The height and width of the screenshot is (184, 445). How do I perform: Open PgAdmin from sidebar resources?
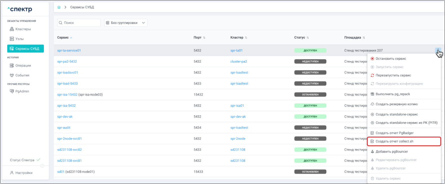[22, 91]
